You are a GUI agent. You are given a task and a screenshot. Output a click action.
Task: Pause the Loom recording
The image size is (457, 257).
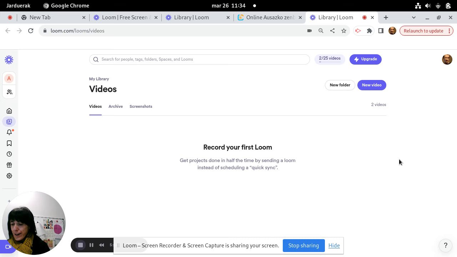(x=91, y=245)
